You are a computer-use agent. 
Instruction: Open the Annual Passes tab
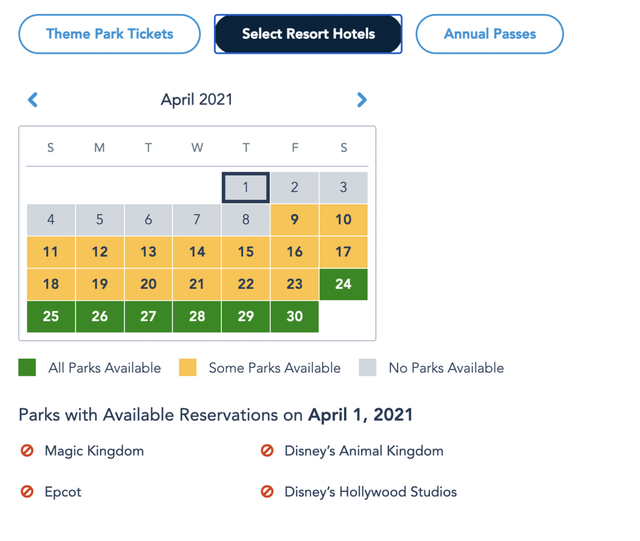(490, 34)
